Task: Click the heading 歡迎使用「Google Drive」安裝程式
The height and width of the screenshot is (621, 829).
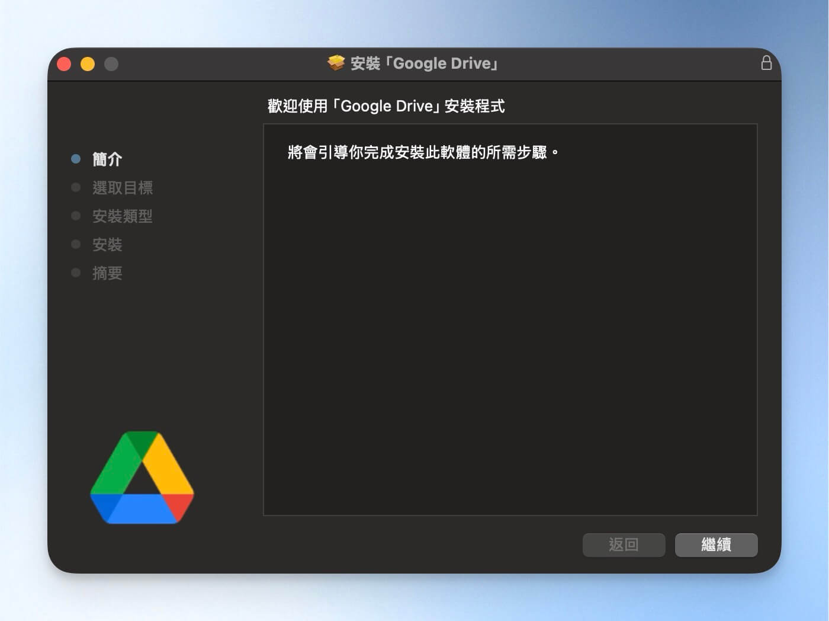Action: [386, 106]
